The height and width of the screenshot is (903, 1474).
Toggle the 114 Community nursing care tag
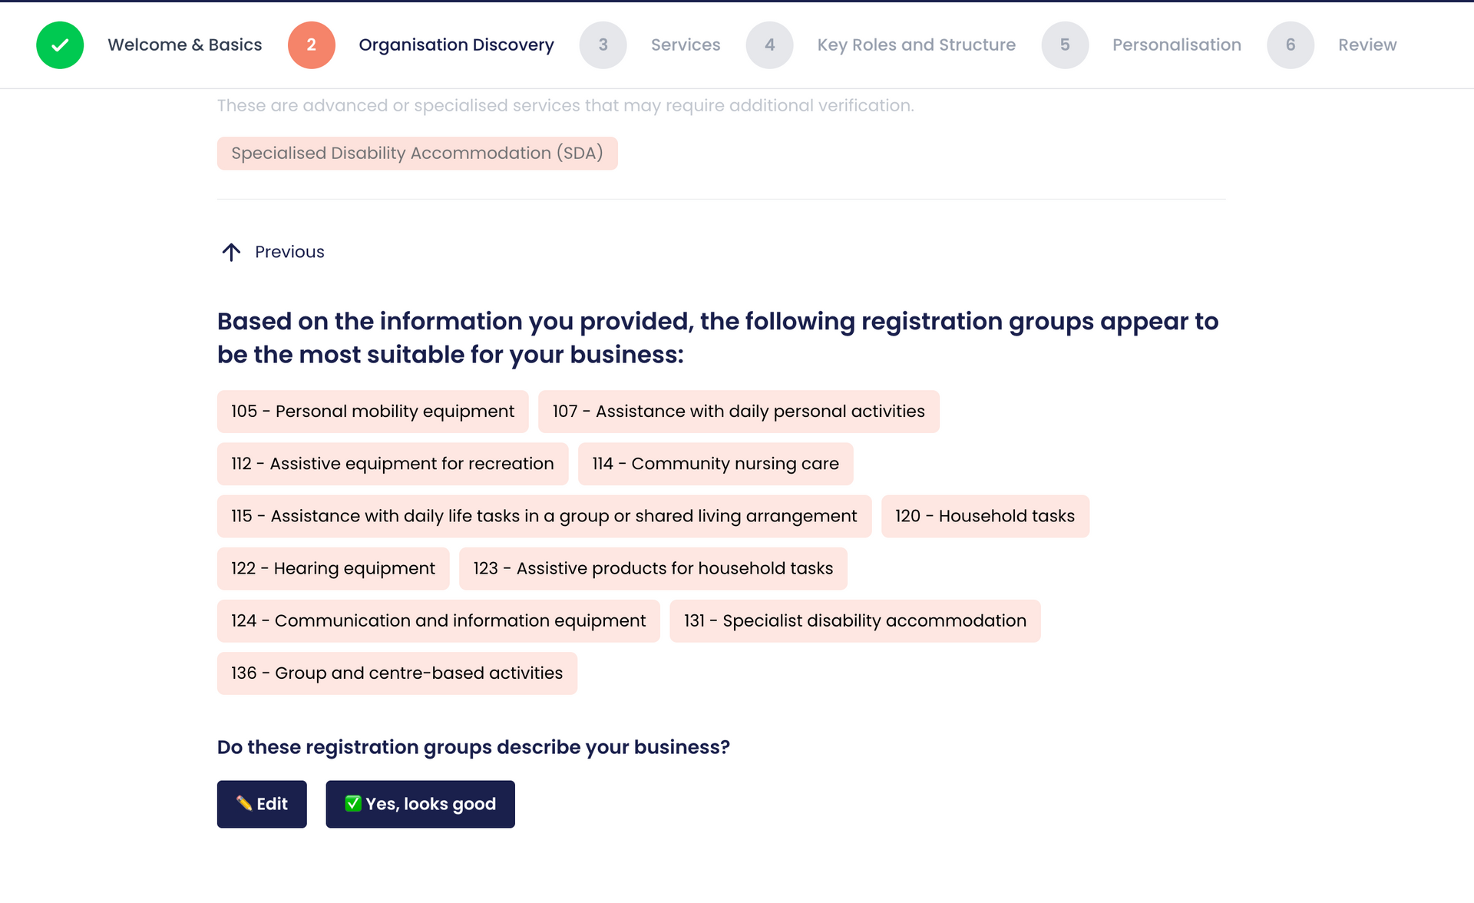click(715, 464)
